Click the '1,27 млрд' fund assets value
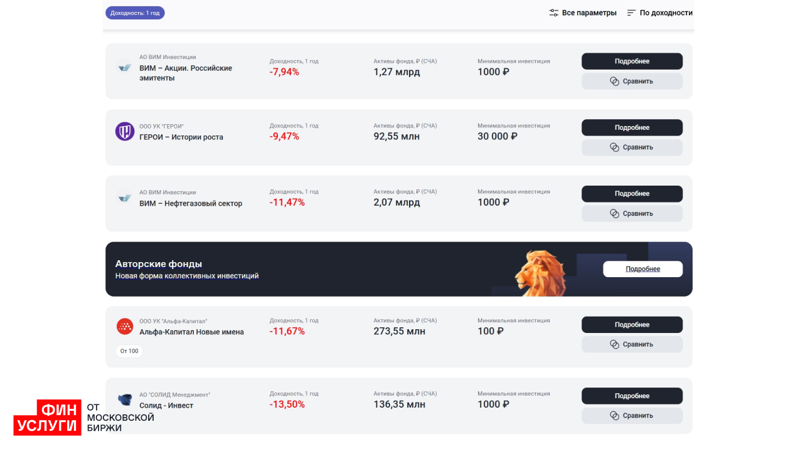This screenshot has width=798, height=449. click(x=397, y=72)
